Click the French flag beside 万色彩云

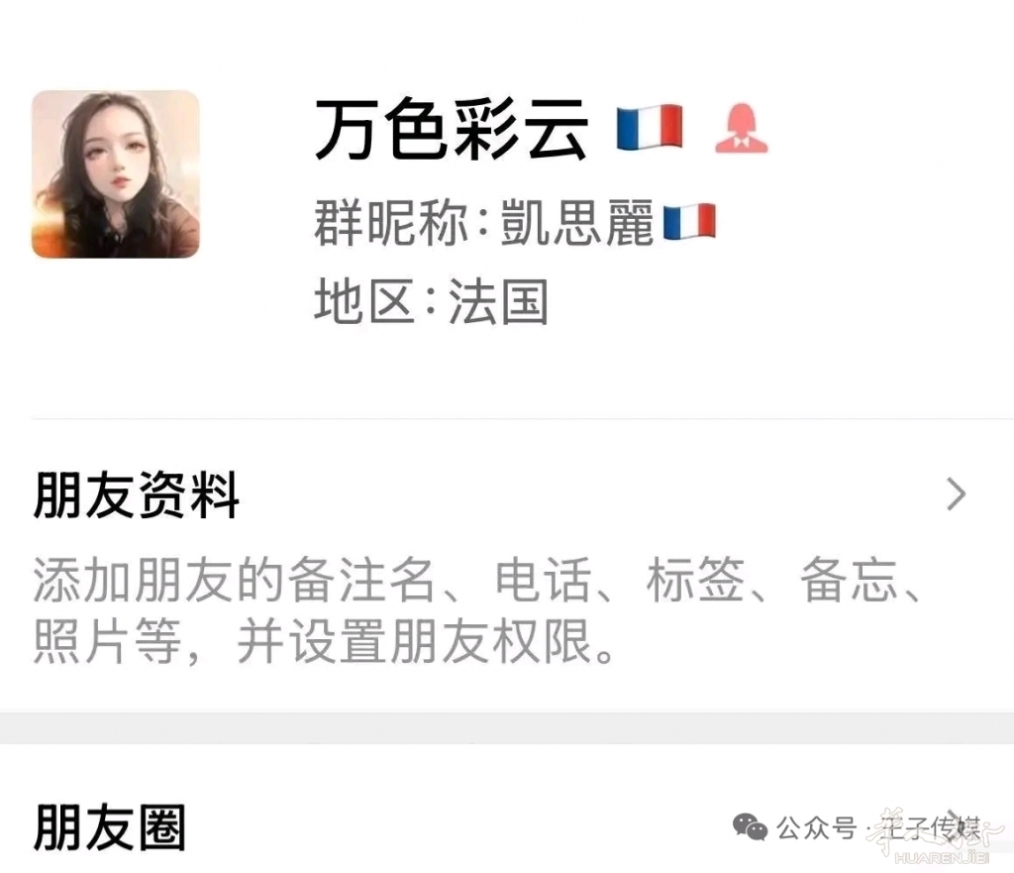coord(650,128)
